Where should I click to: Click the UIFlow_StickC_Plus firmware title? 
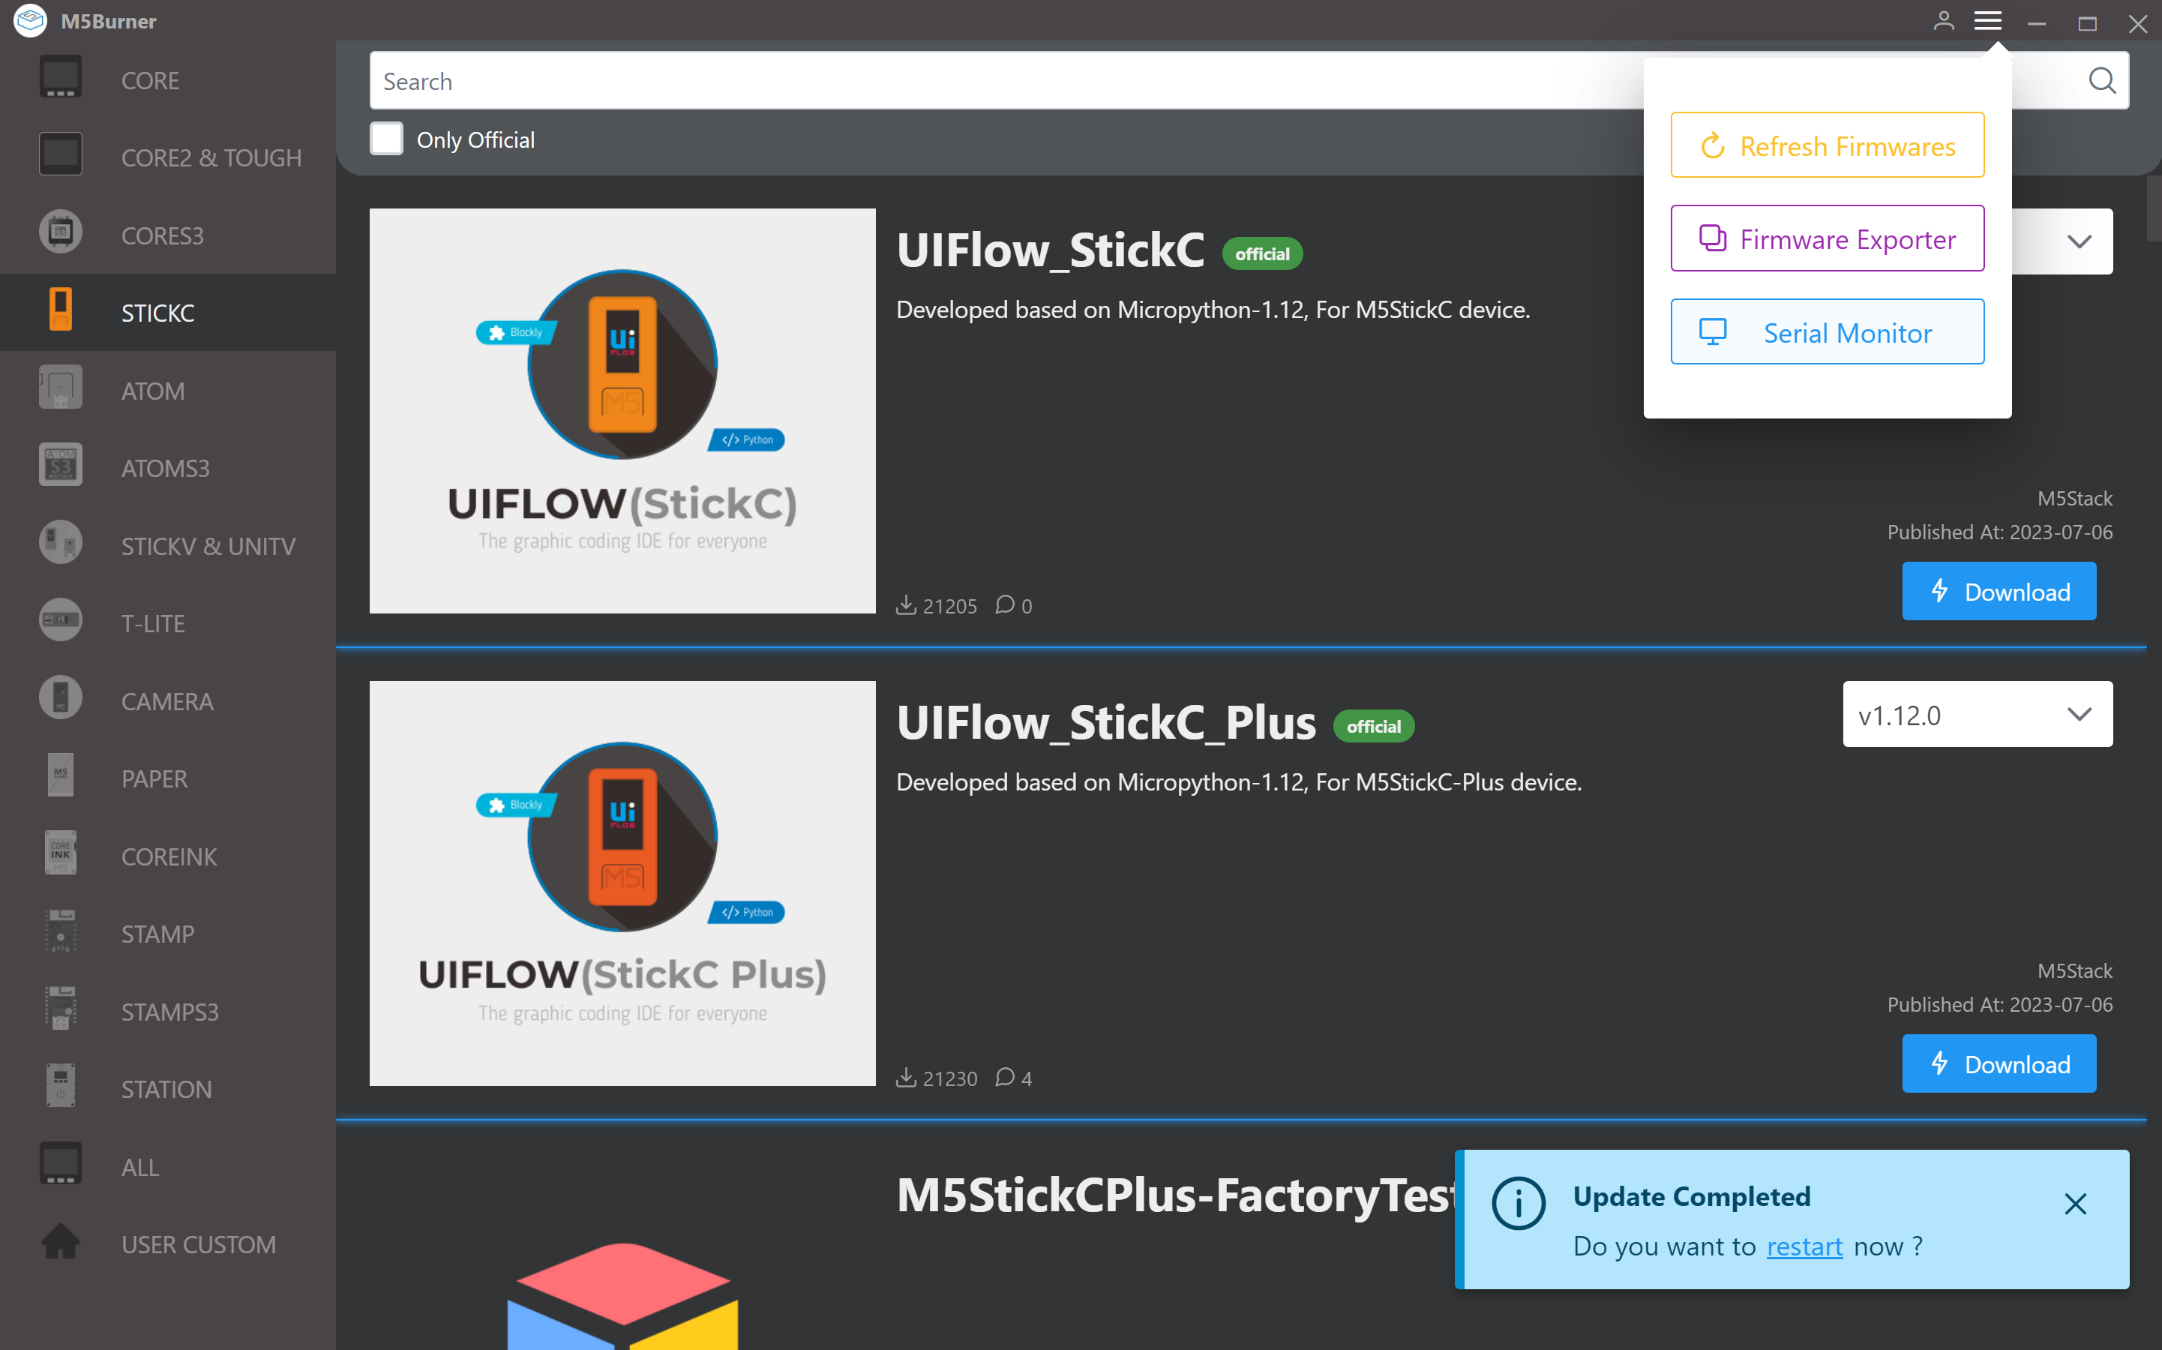click(x=1106, y=722)
